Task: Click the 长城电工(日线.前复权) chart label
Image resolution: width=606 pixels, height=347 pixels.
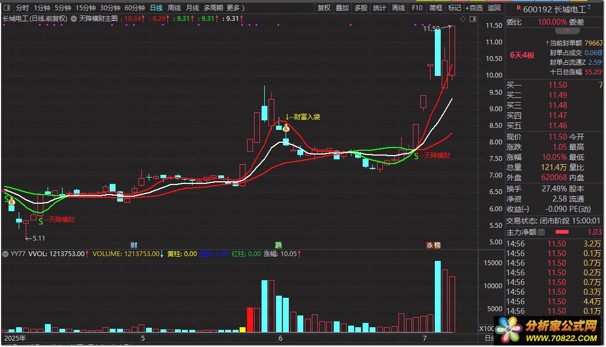Action: 35,19
